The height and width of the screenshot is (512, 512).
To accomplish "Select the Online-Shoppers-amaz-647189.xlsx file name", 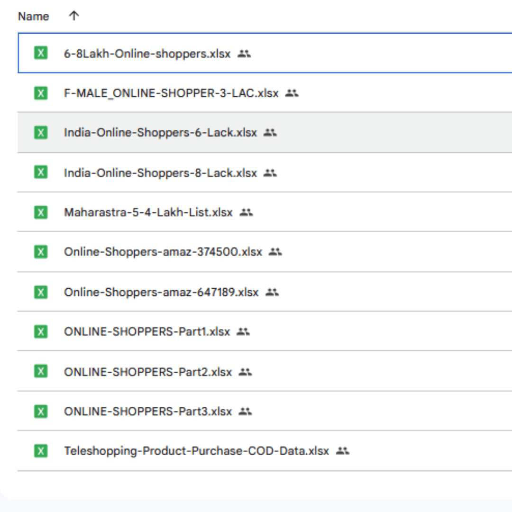I will pos(161,292).
